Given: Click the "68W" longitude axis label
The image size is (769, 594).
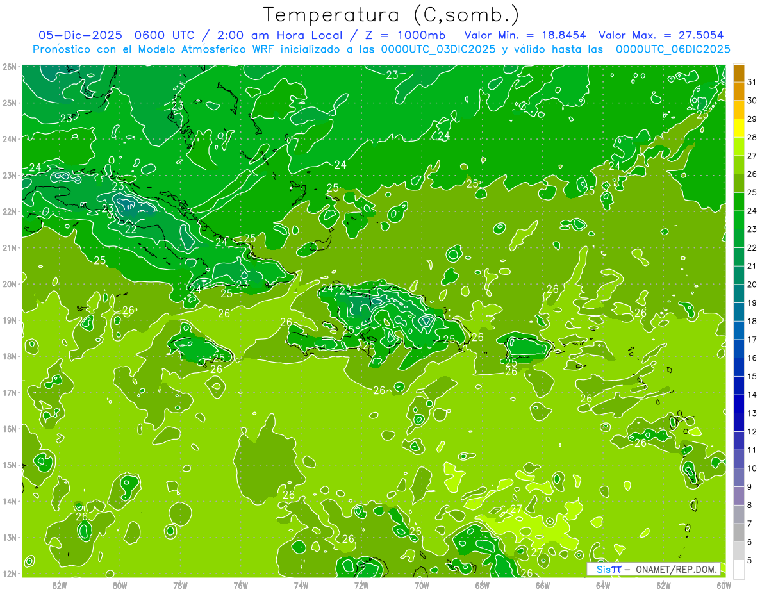Looking at the screenshot, I should (483, 585).
